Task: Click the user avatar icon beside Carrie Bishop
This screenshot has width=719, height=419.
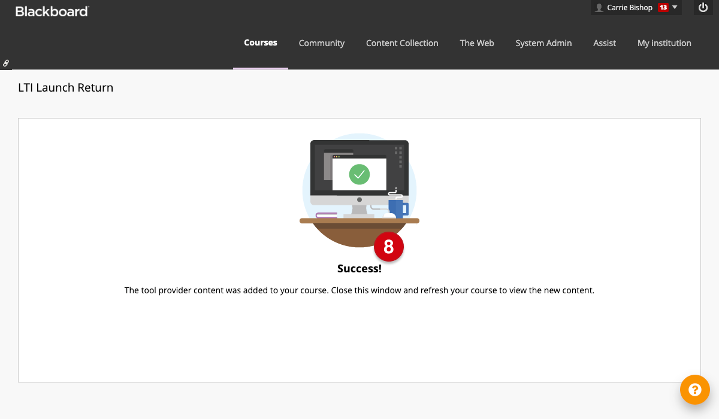Action: [x=599, y=8]
